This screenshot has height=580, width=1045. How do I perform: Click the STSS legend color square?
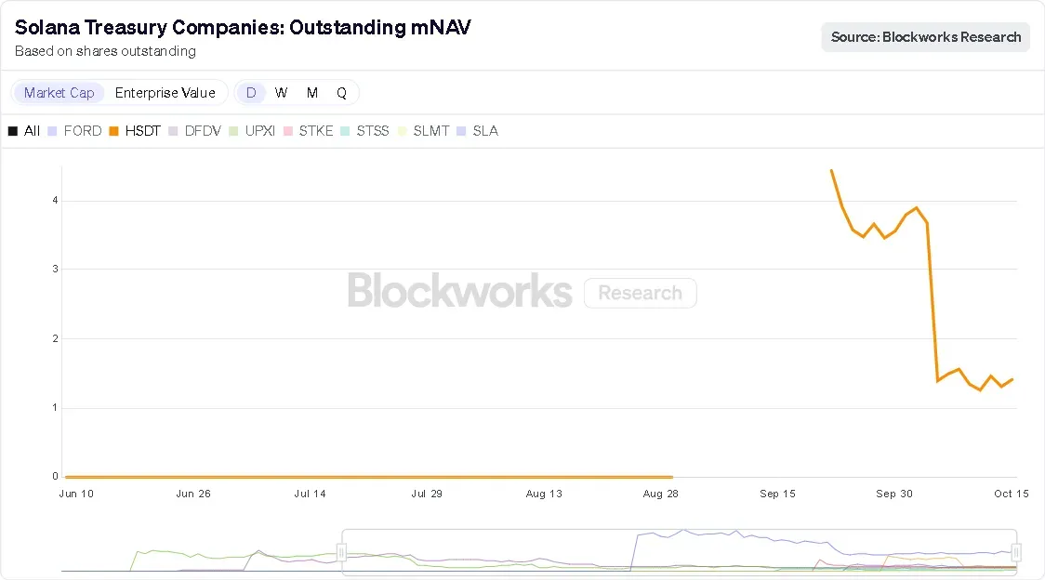(x=346, y=131)
